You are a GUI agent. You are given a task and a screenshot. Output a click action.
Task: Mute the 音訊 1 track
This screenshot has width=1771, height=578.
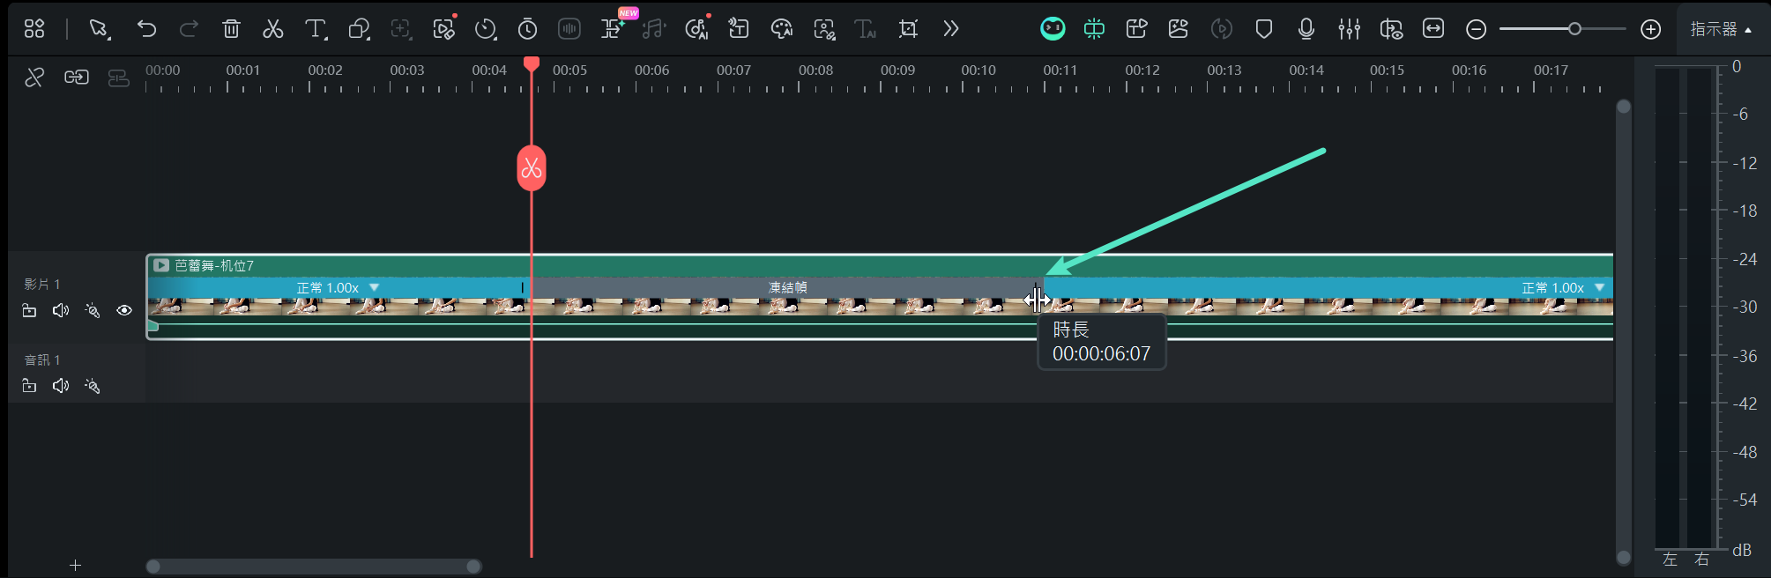(61, 386)
